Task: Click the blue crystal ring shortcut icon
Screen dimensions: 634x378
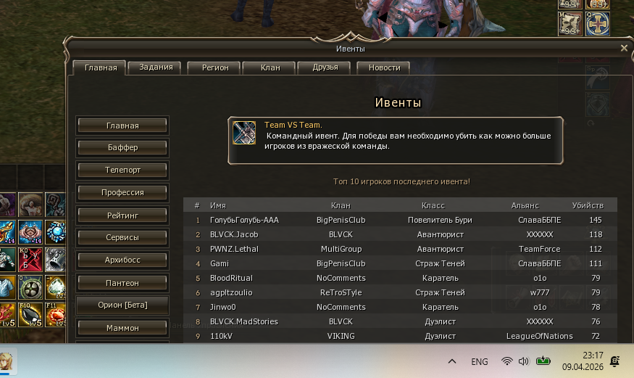Action: pyautogui.click(x=55, y=232)
